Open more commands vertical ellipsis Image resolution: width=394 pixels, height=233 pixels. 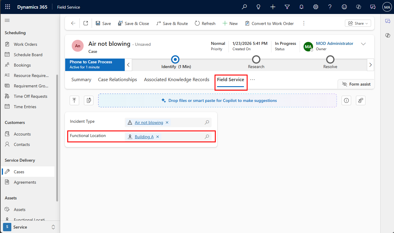[x=304, y=23]
